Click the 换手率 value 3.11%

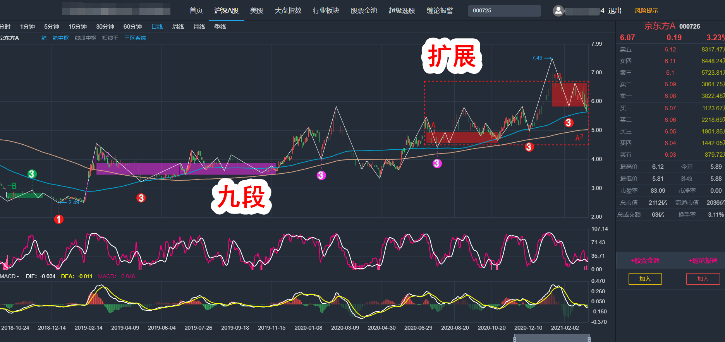point(716,215)
